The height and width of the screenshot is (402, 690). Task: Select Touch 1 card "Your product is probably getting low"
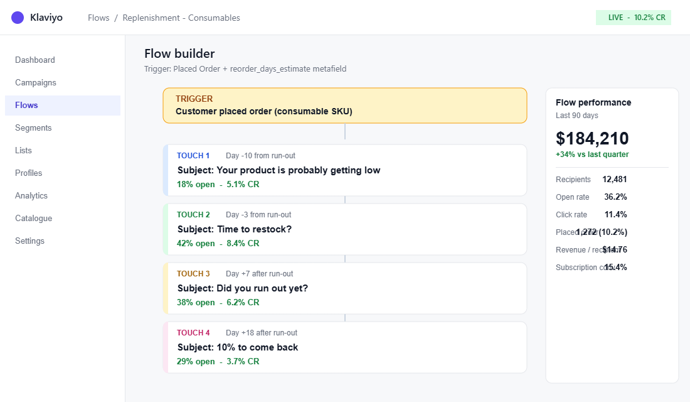pyautogui.click(x=345, y=170)
